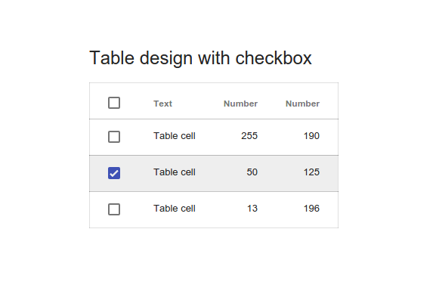
Task: Click the word 'Table' in the page heading
Action: point(112,58)
